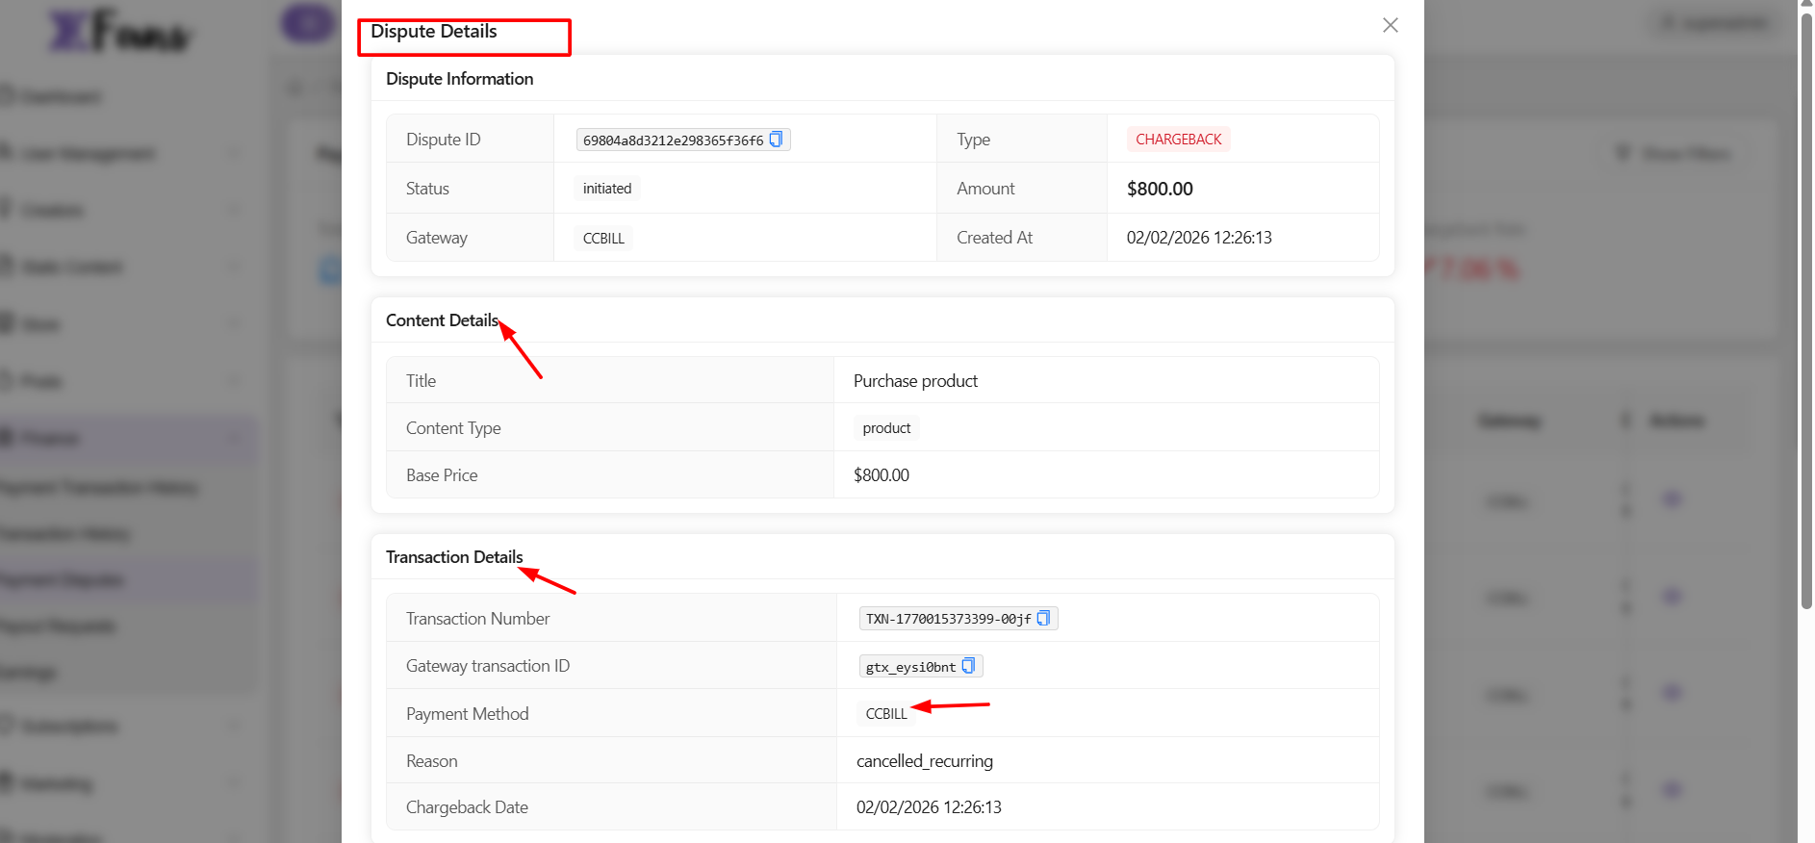Click the page's vertical scrollbar thumb
Viewport: 1815px width, 843px height.
[1806, 308]
